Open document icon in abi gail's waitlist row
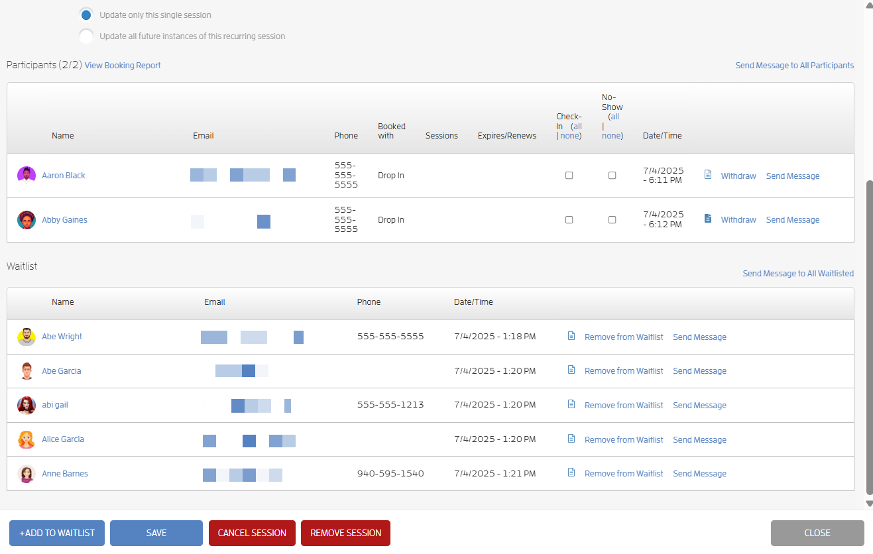Viewport: 873px width, 554px height. (x=571, y=404)
